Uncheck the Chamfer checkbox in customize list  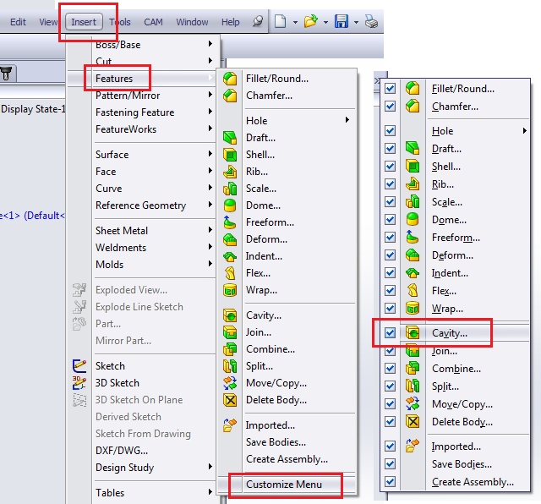click(390, 106)
